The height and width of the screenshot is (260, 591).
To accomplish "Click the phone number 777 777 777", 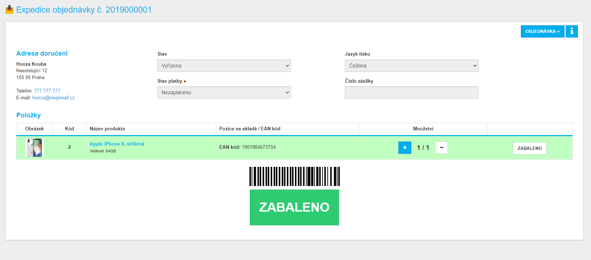I will click(x=47, y=91).
